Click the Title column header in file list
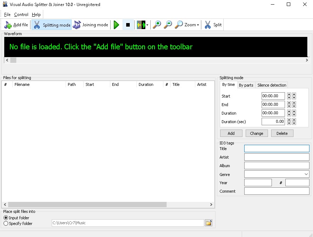This screenshot has width=313, height=237. click(x=183, y=84)
